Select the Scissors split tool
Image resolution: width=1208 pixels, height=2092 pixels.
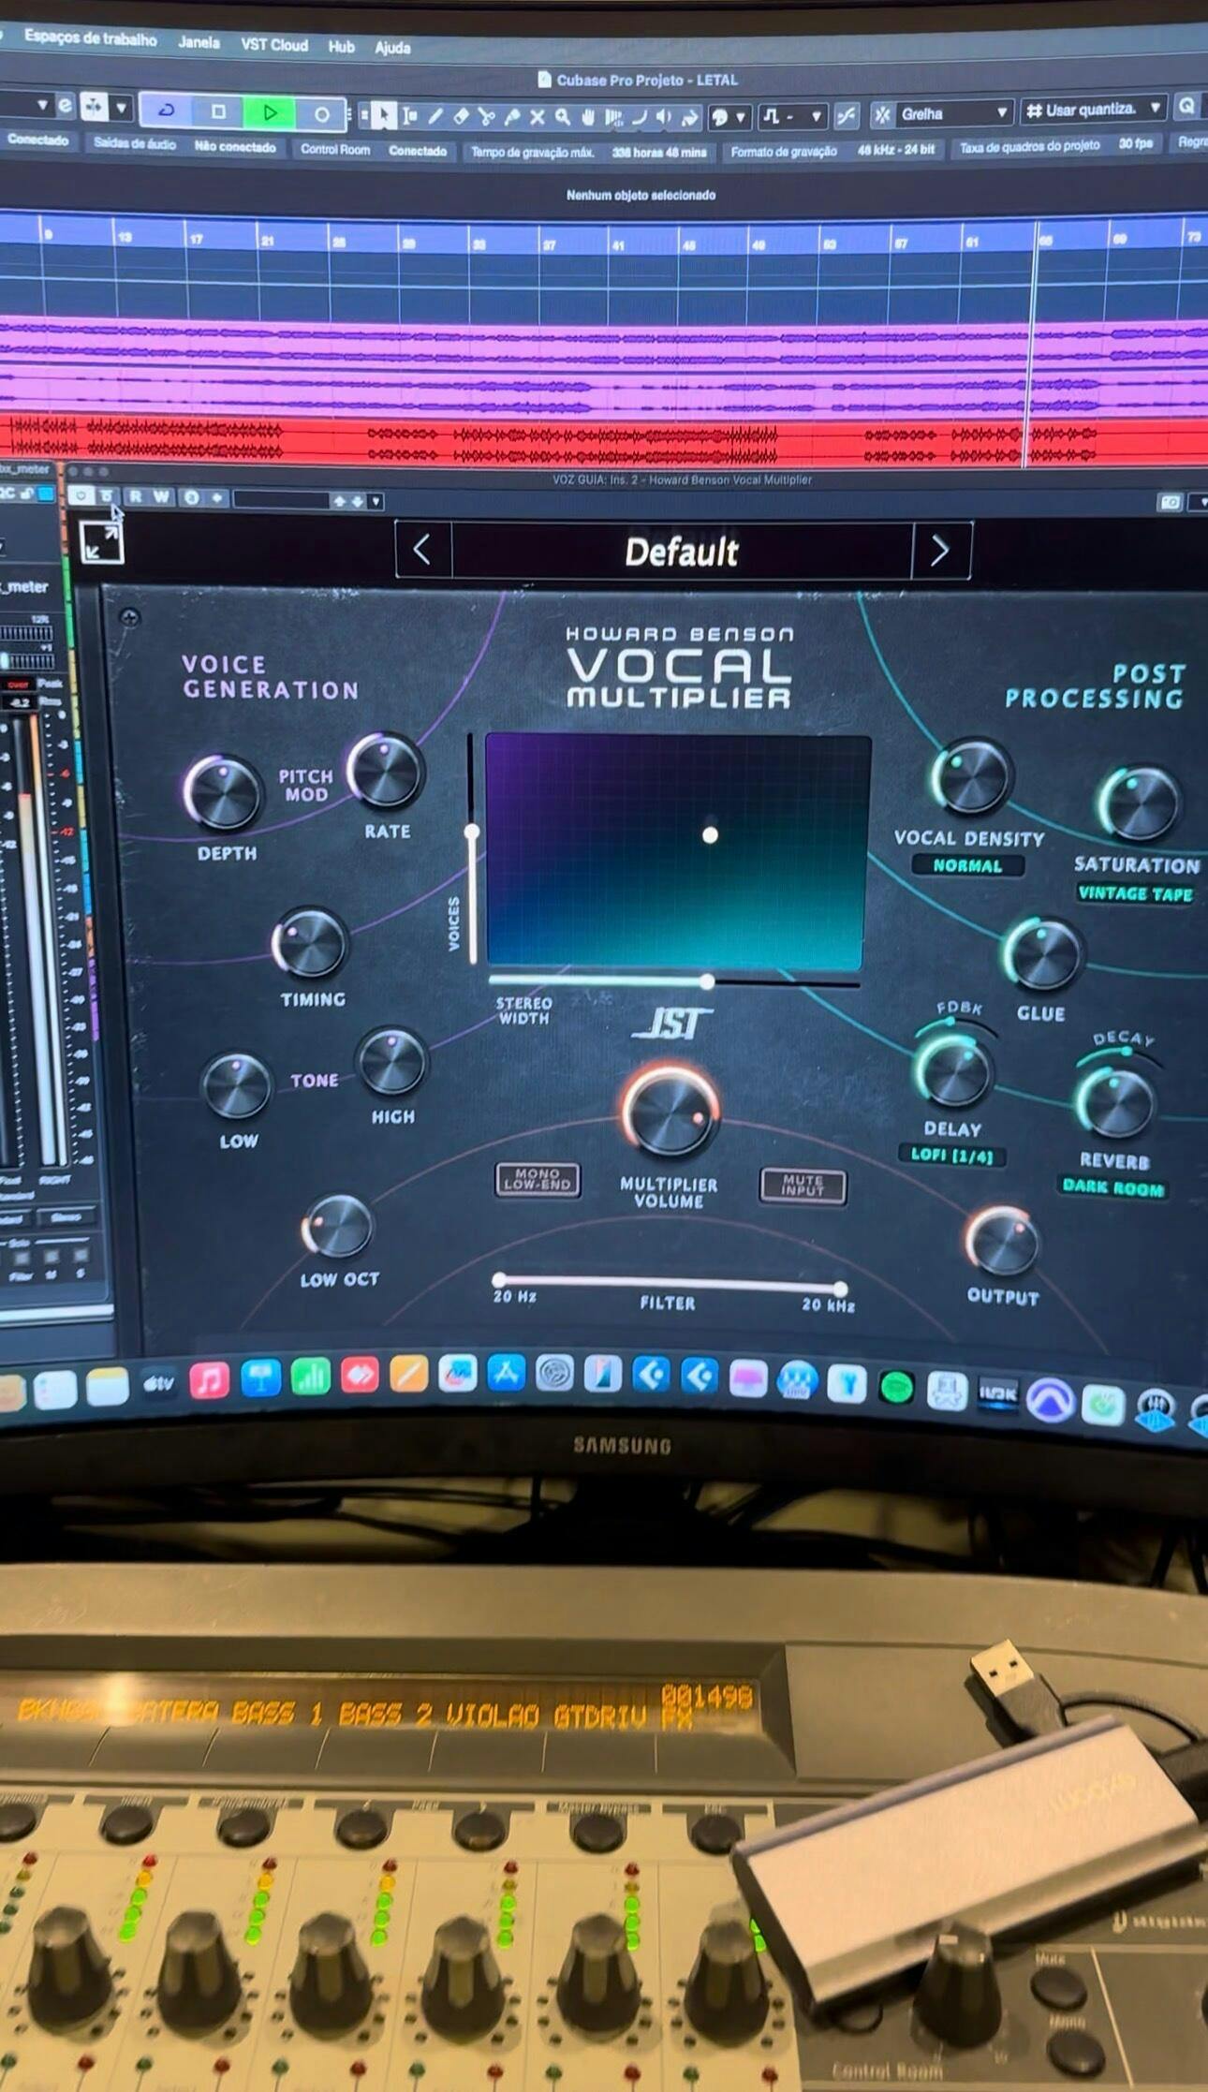pos(486,117)
